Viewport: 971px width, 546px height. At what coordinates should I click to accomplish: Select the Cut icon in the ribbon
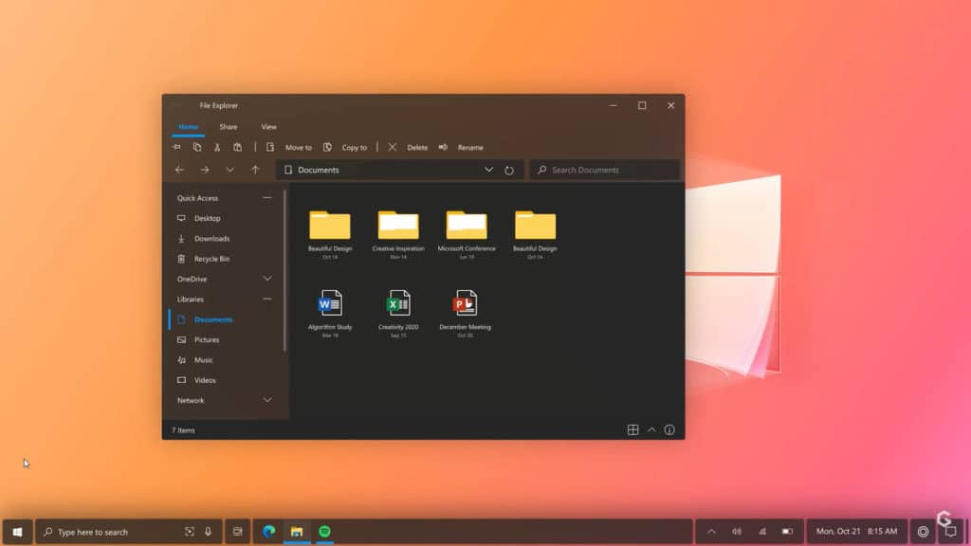[216, 147]
